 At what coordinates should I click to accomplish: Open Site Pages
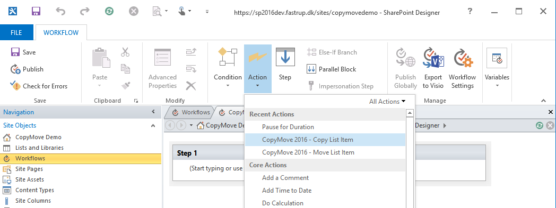coord(29,169)
